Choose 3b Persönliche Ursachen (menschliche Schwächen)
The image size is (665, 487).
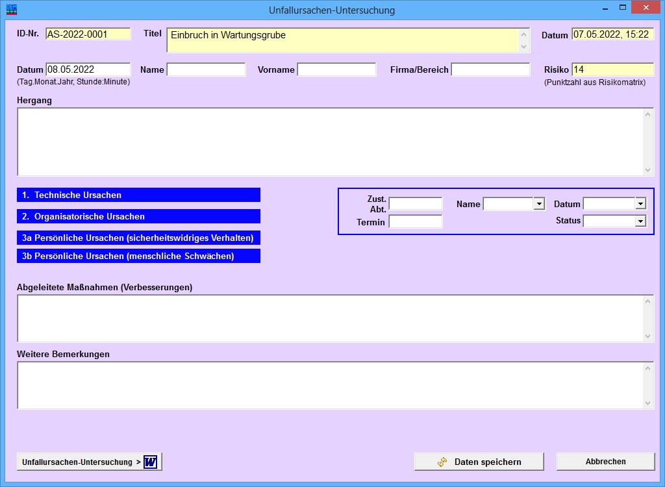click(x=139, y=256)
